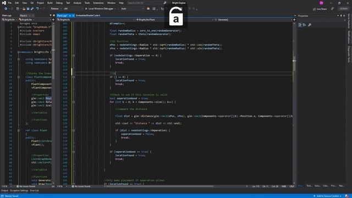Open the Generate() member dropdown
Image resolution: width=352 pixels, height=198 pixels.
(x=253, y=20)
